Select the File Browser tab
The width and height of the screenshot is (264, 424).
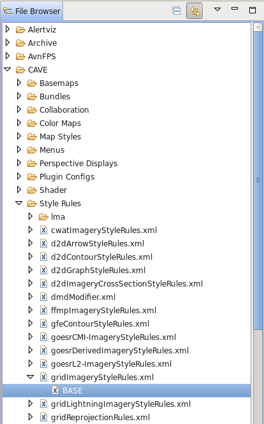click(32, 11)
